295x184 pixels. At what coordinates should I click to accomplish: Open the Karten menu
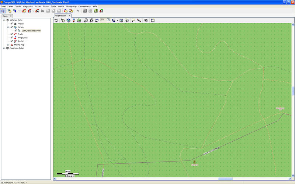coord(10,7)
